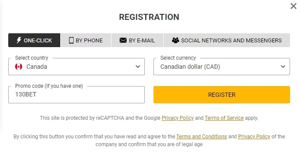Open the Select country combo box showing Canada
This screenshot has width=300, height=163.
(x=76, y=67)
